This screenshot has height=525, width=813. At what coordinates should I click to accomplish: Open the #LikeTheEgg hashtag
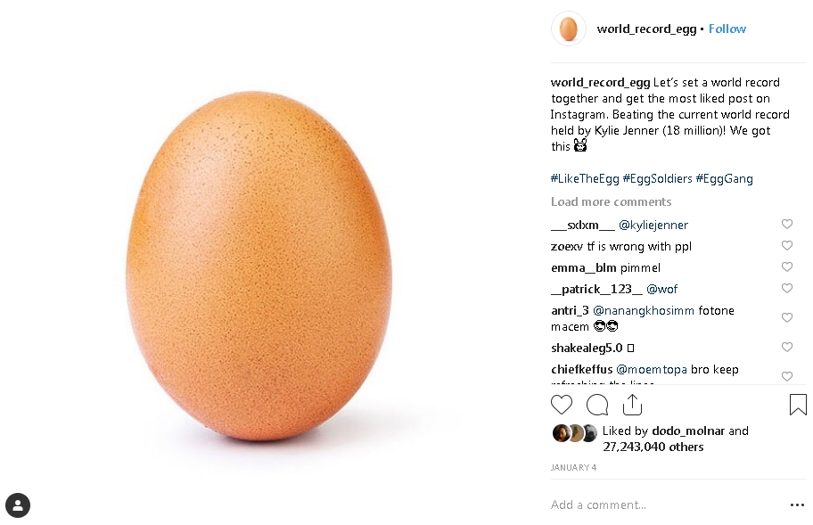click(x=584, y=178)
